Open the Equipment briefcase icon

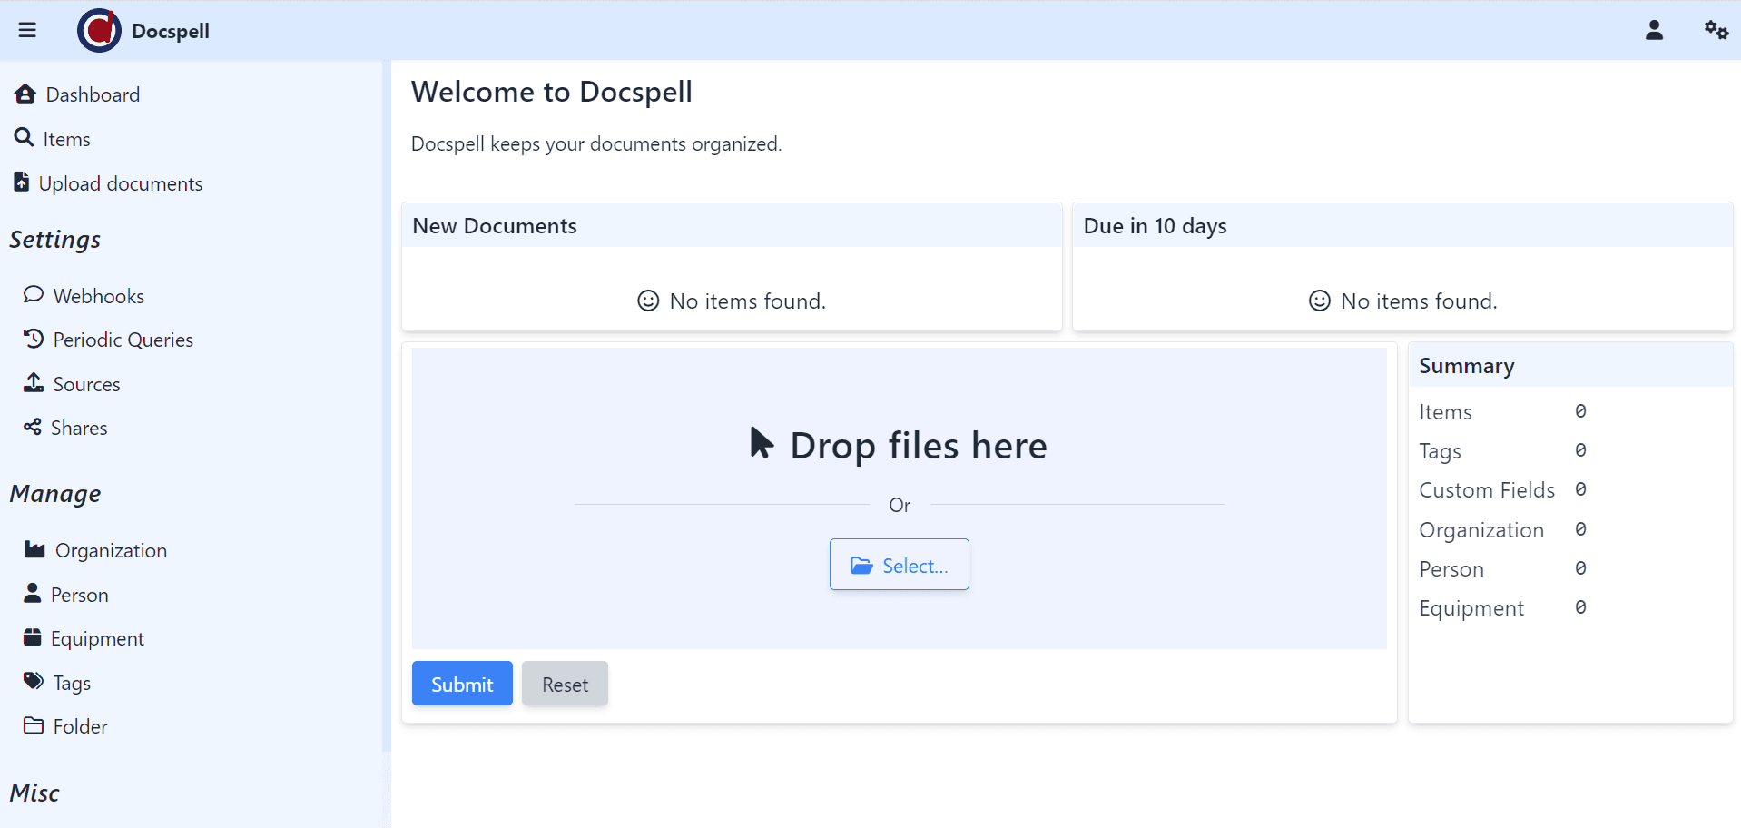click(x=33, y=637)
